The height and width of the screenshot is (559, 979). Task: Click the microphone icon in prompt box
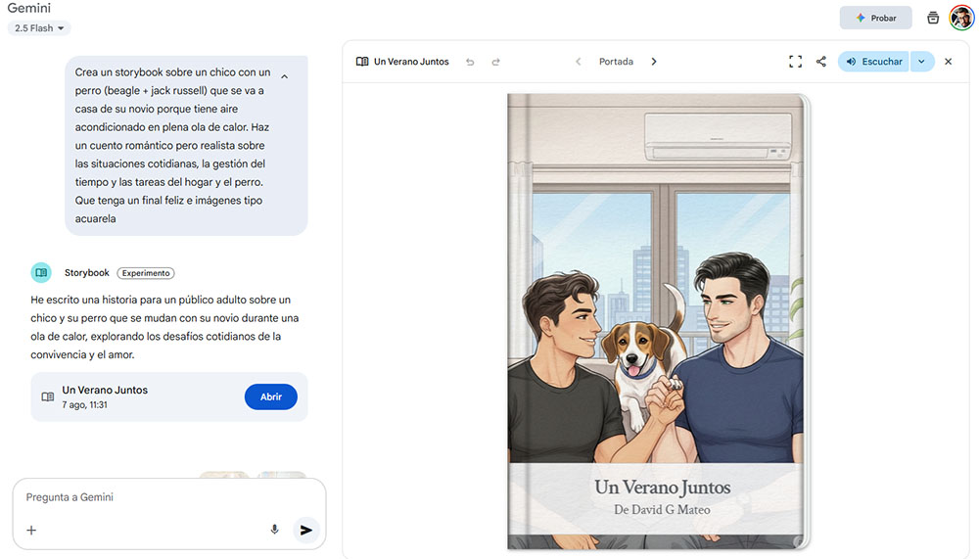pyautogui.click(x=274, y=530)
